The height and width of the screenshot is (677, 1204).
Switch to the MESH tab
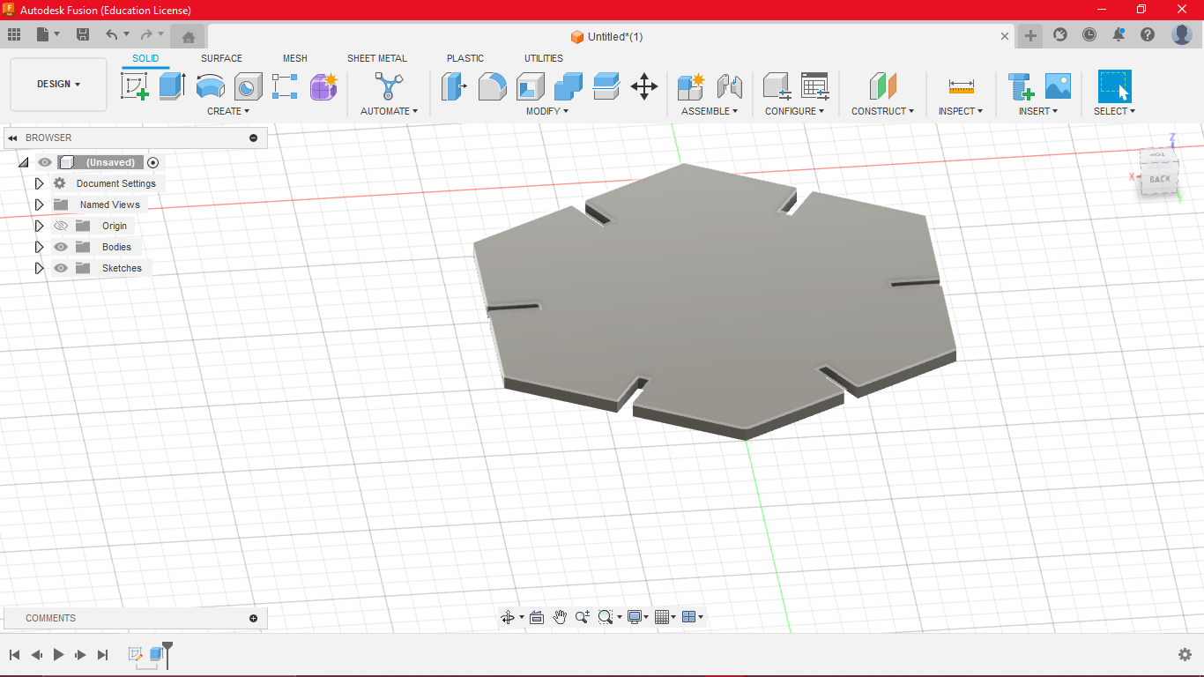(x=295, y=58)
